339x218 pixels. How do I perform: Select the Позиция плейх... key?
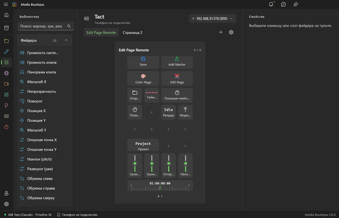click(x=177, y=95)
